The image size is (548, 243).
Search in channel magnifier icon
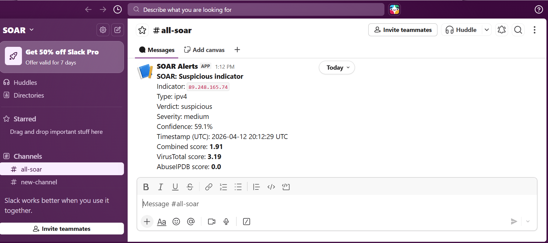pyautogui.click(x=518, y=30)
